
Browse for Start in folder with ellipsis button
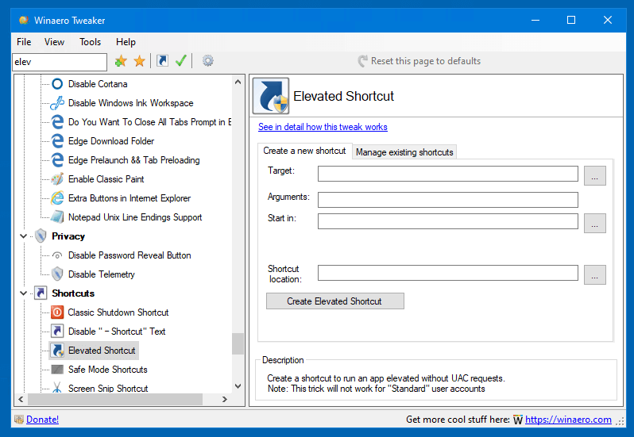(595, 223)
